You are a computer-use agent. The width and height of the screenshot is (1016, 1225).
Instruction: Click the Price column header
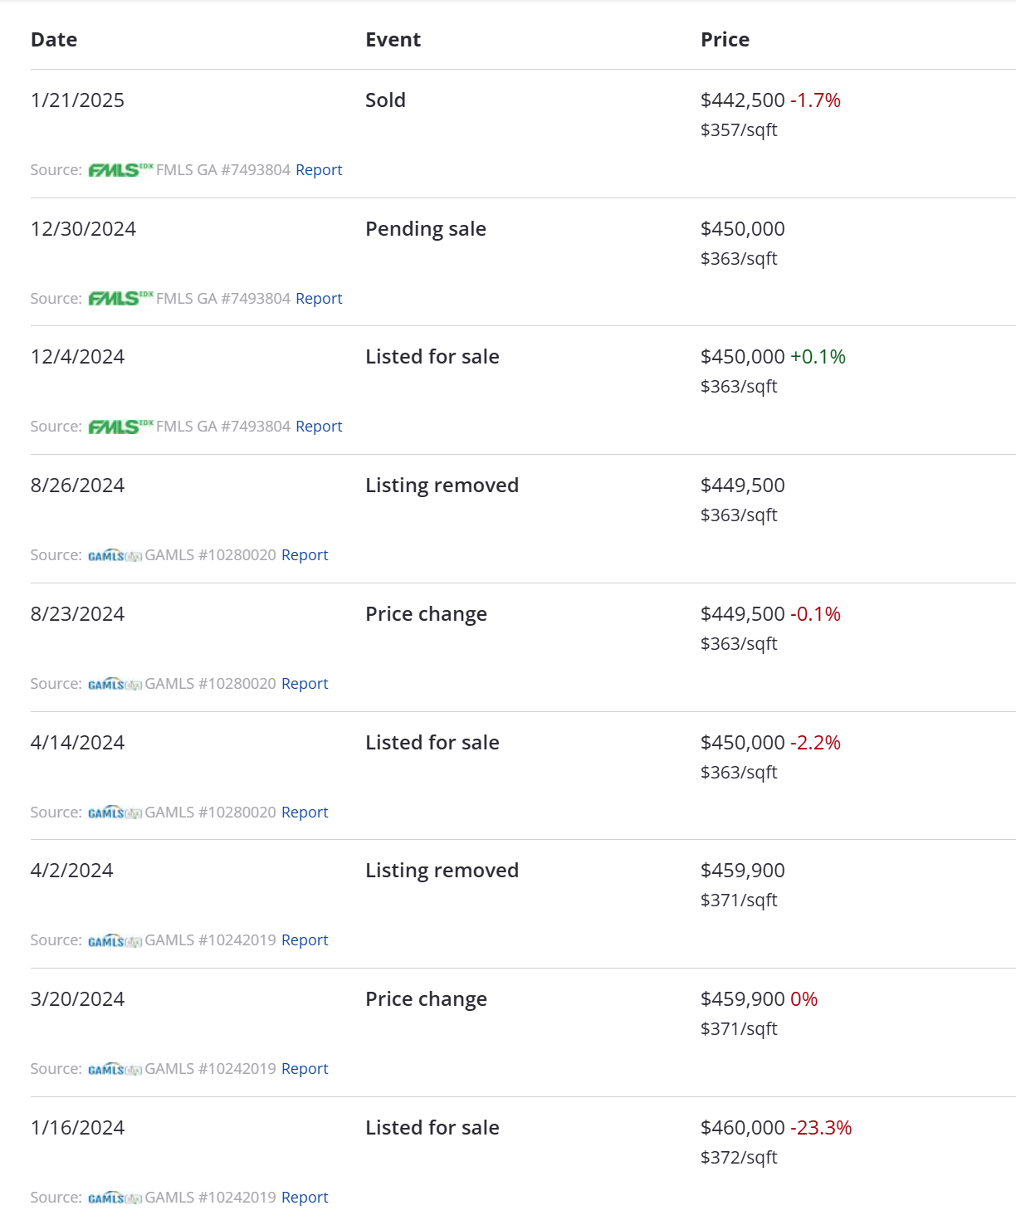click(x=725, y=40)
